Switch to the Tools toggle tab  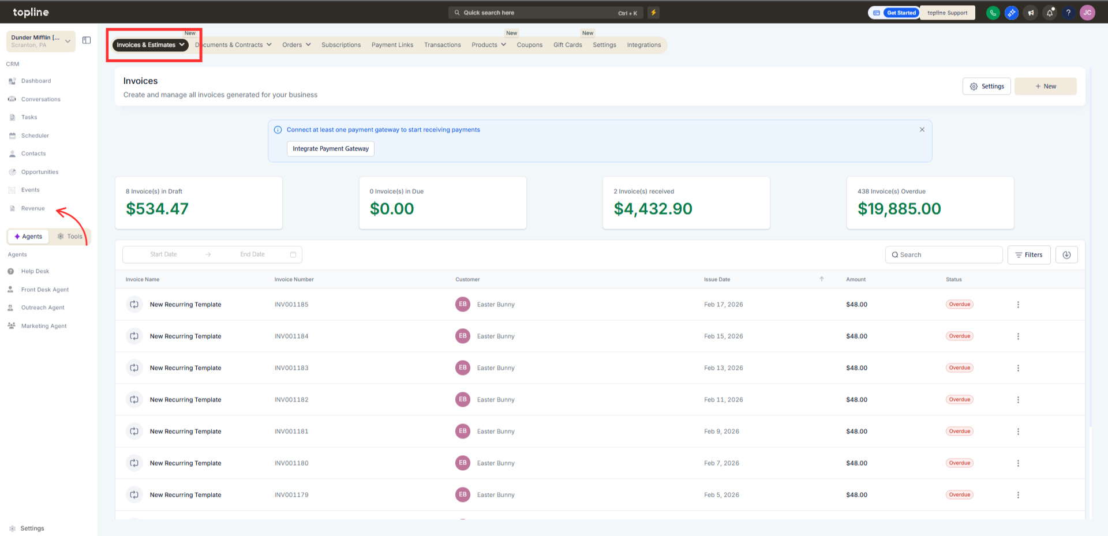point(70,237)
